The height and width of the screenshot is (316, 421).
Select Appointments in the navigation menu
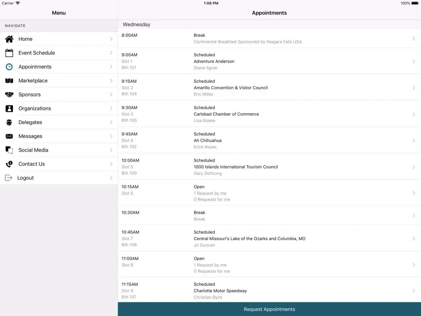coord(59,67)
